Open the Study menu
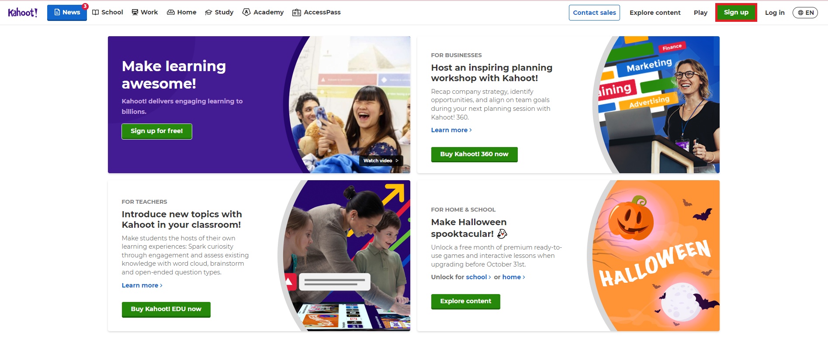This screenshot has width=828, height=339. [x=219, y=12]
